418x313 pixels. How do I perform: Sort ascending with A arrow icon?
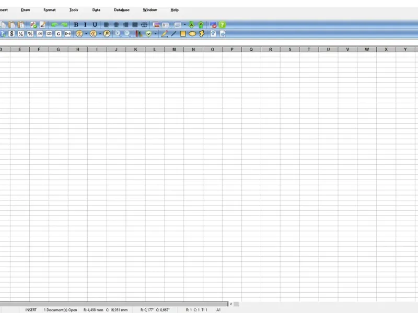coord(191,25)
